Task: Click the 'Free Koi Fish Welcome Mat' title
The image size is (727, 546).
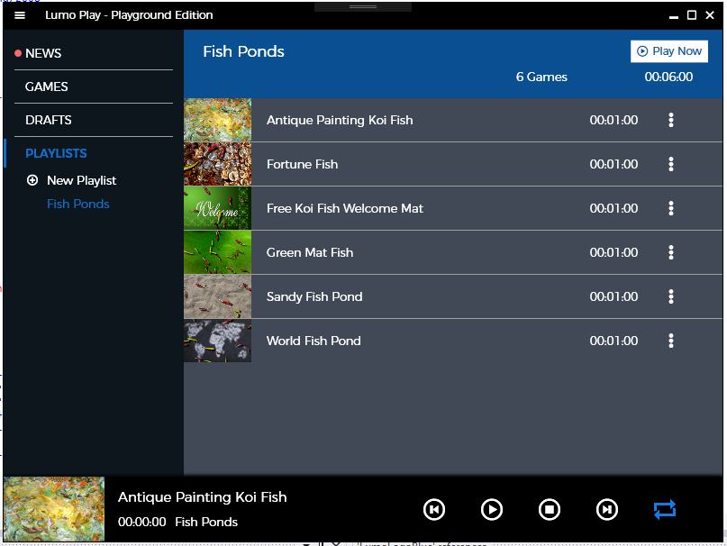Action: 344,208
